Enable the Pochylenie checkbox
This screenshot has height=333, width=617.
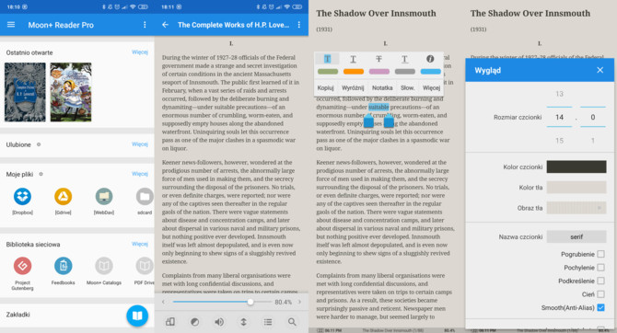click(600, 268)
